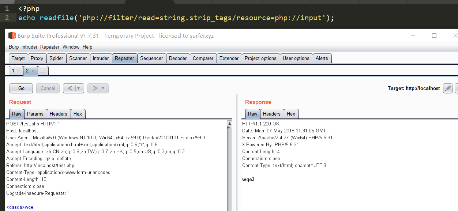The image size is (458, 211).
Task: Open the Intruder menu in menu bar
Action: [29, 47]
